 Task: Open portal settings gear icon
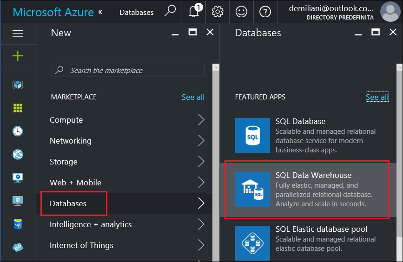[x=218, y=12]
